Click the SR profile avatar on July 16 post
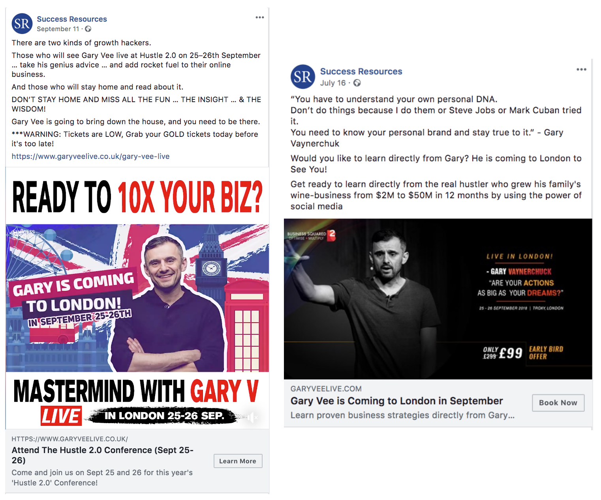Viewport: 601px width, 500px height. [303, 76]
